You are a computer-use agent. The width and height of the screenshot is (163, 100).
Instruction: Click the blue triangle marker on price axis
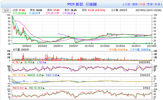coord(146,43)
